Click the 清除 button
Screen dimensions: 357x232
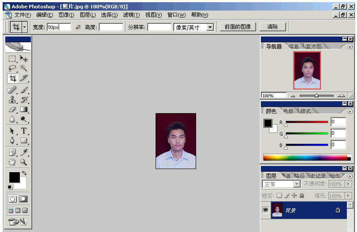coord(272,27)
